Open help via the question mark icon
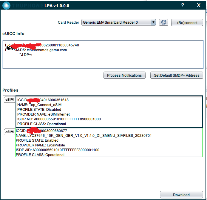The height and width of the screenshot is (200, 207). pos(183,5)
